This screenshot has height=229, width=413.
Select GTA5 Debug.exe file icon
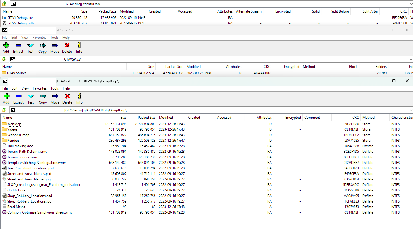(x=4, y=17)
